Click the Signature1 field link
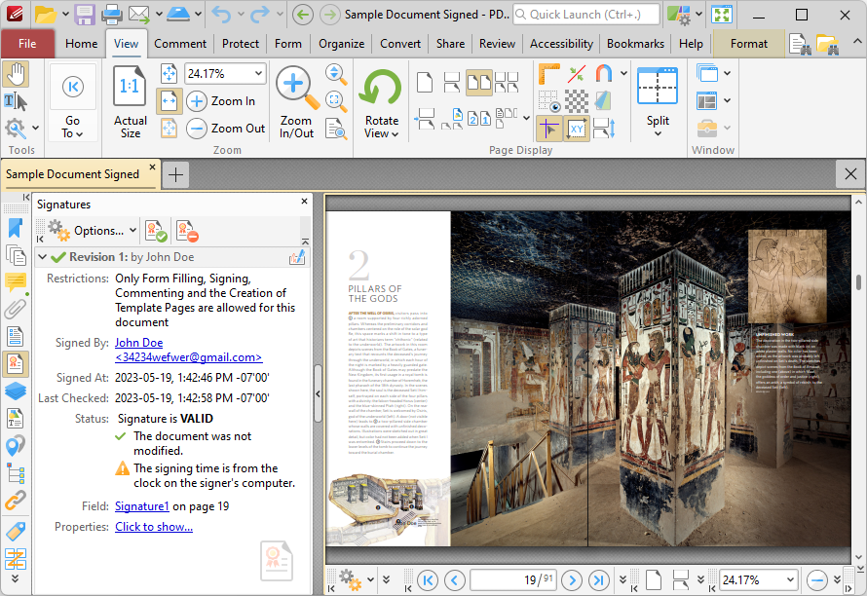867x596 pixels. point(141,506)
